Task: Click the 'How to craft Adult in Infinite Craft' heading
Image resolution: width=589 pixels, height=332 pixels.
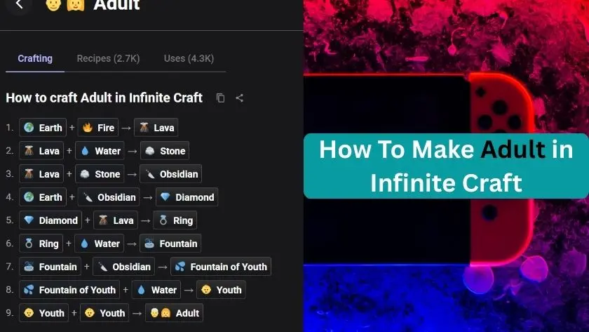Action: click(x=104, y=98)
